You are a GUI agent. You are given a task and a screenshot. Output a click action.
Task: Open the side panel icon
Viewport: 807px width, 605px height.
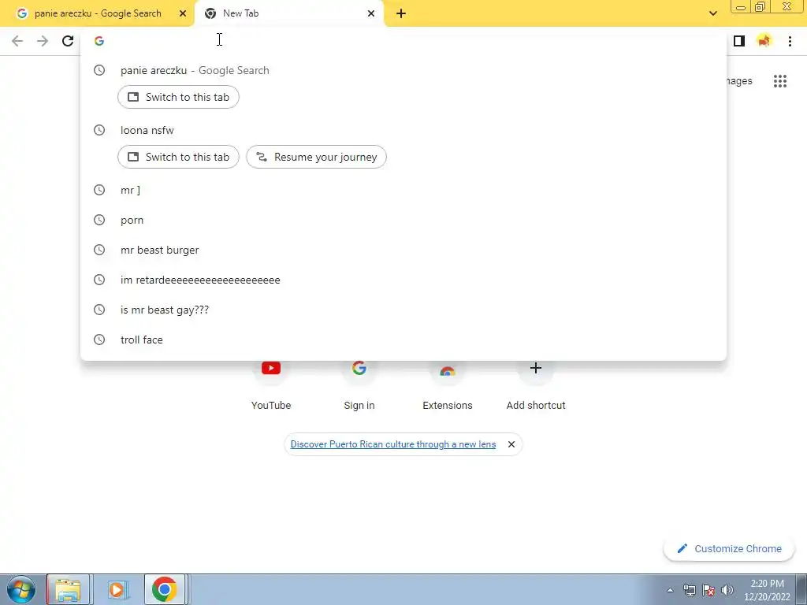(x=739, y=41)
